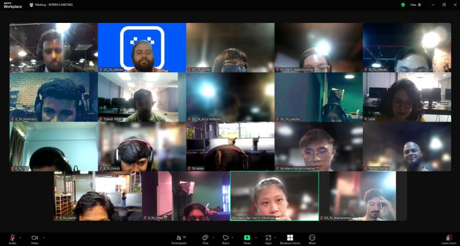Expand the Share options caret
This screenshot has height=246, width=460.
[x=255, y=237]
